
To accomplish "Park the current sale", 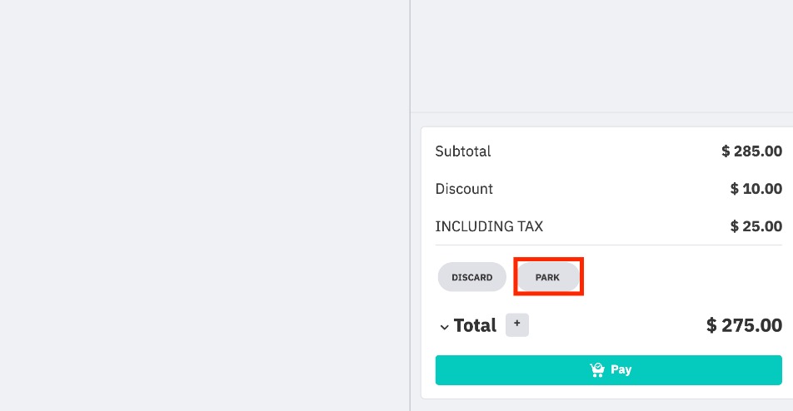I will (x=548, y=277).
